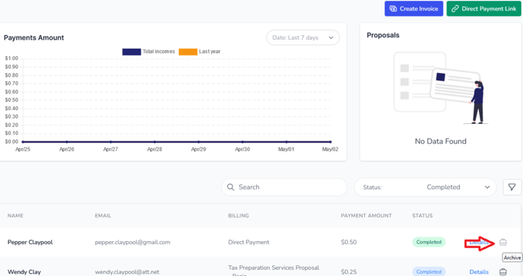Click the May/02 data point on chart
This screenshot has width=523, height=276.
[x=330, y=142]
